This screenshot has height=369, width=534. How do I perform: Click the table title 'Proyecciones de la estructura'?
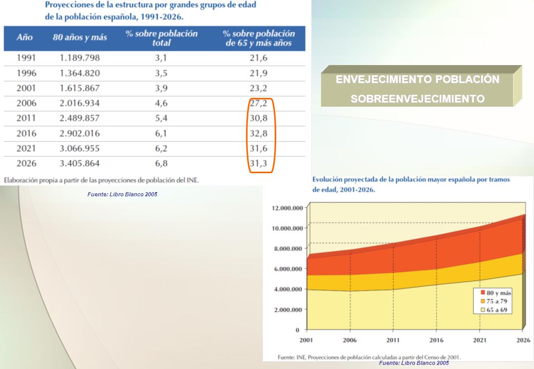(150, 11)
